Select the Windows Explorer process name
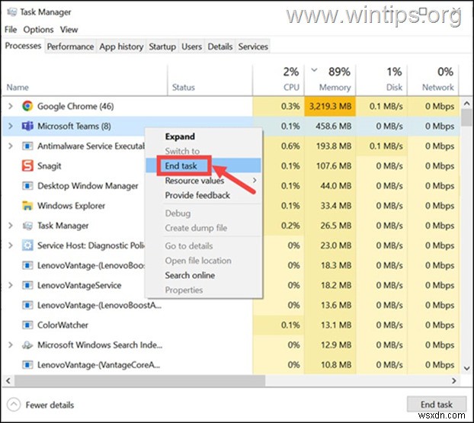474x423 pixels. click(72, 206)
